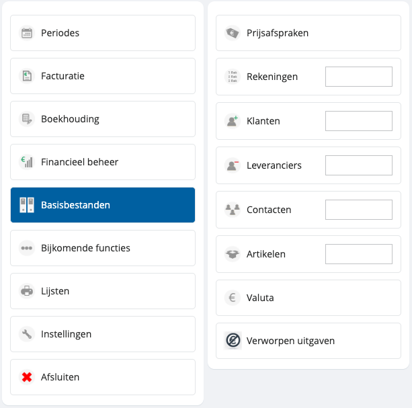This screenshot has height=408, width=412.
Task: Click the wrench icon for Instellingen
Action: tap(27, 334)
